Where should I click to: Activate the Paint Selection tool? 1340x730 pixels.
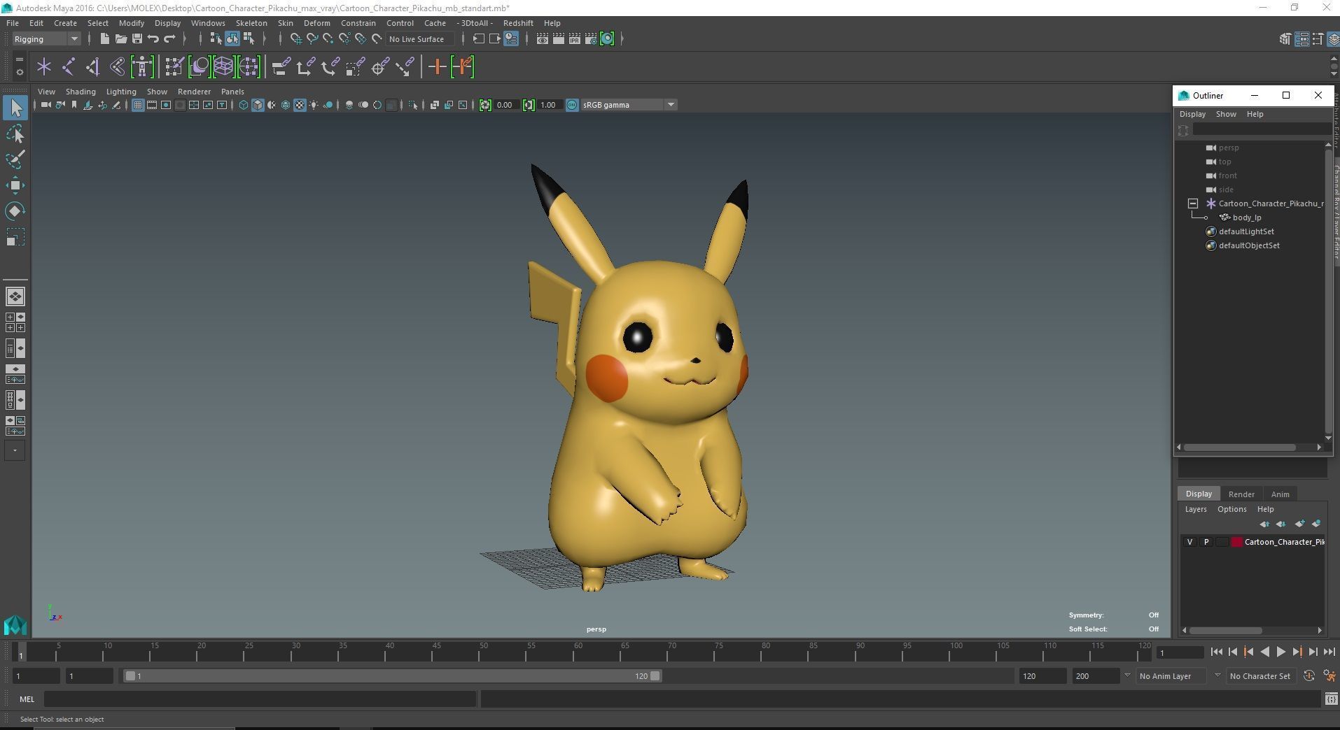coord(15,159)
